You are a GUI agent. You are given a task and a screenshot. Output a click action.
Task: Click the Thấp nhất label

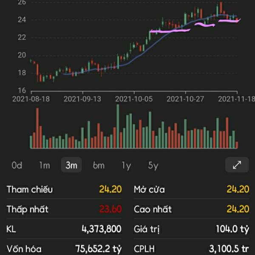(27, 209)
